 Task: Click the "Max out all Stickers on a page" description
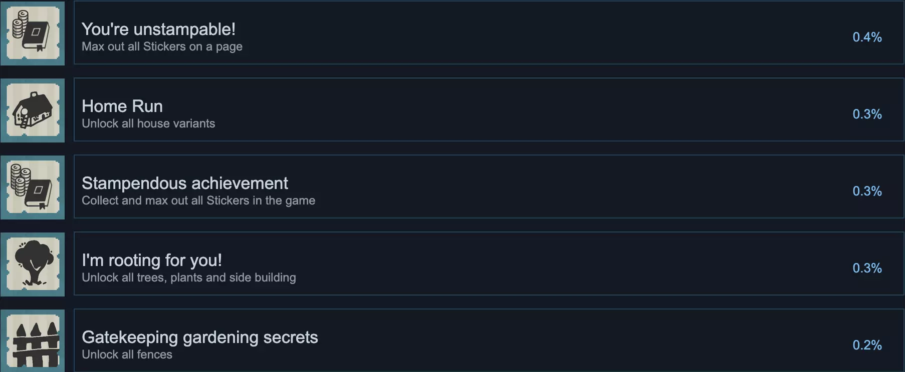point(162,46)
